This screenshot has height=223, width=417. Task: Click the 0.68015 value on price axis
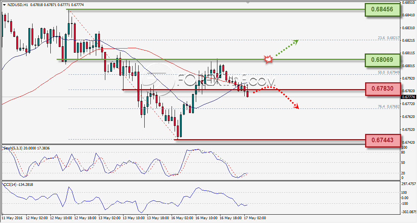[408, 66]
